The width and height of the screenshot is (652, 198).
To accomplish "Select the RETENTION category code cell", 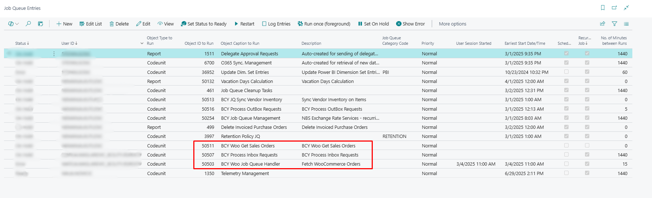I will tap(394, 136).
